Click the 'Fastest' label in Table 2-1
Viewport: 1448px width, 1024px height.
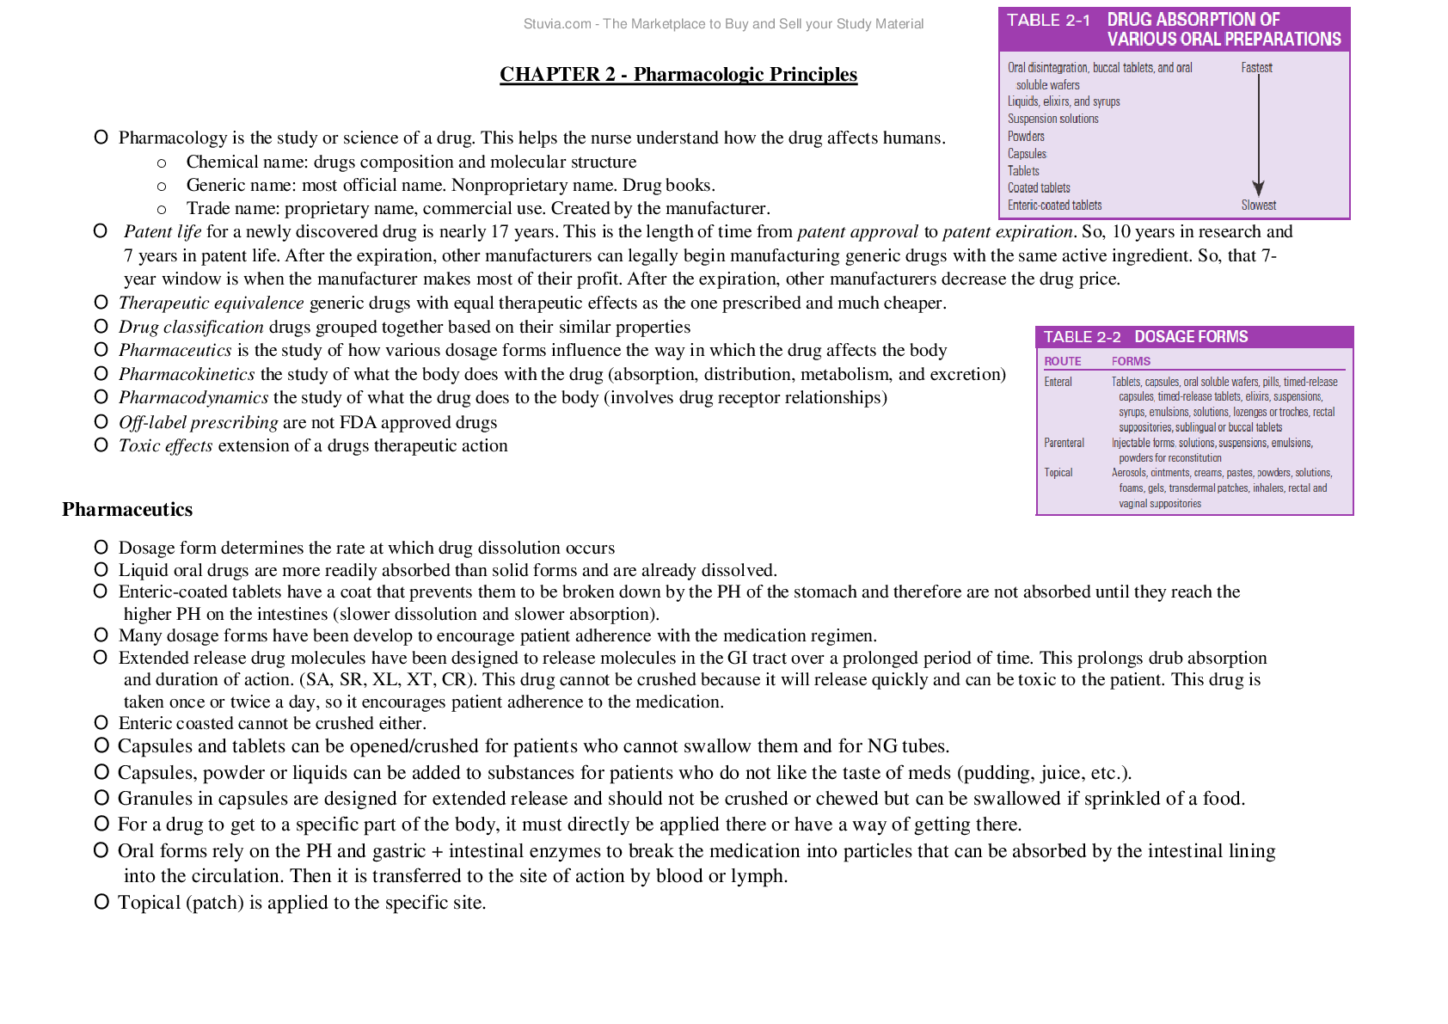(x=1256, y=68)
